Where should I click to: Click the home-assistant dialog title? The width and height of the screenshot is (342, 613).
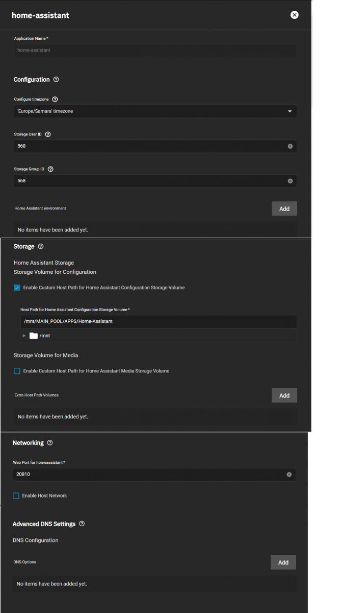click(40, 15)
